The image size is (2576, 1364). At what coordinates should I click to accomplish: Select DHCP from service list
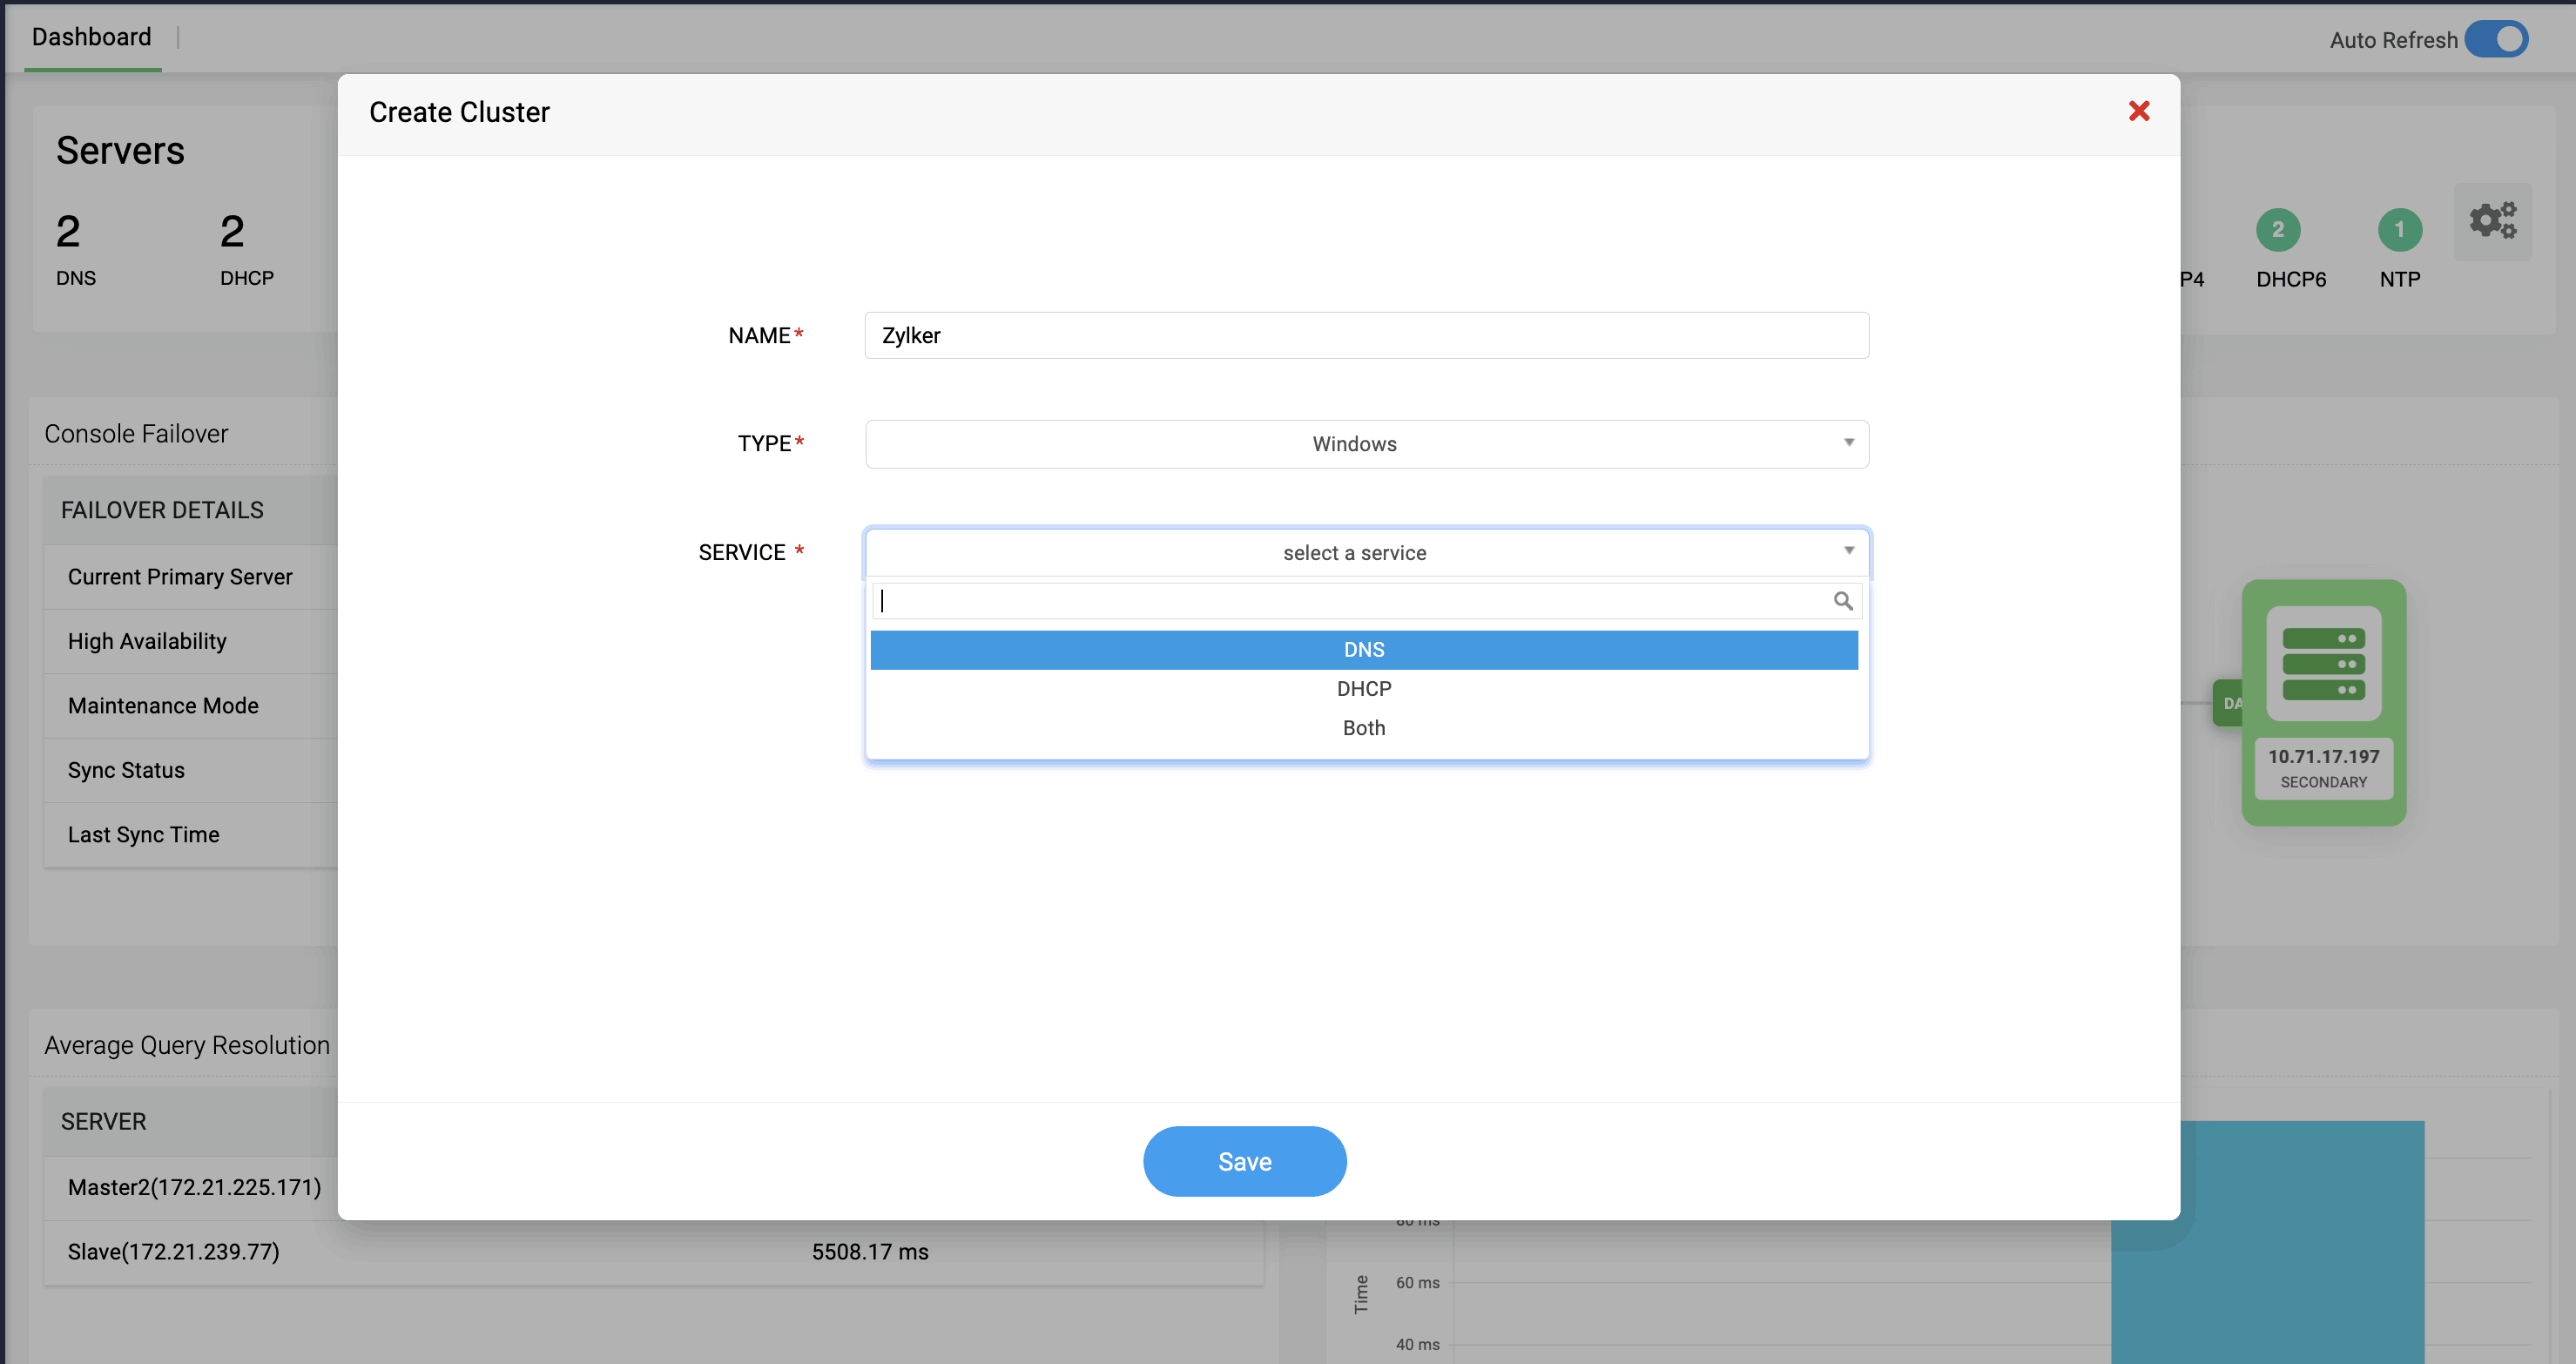pyautogui.click(x=1363, y=689)
